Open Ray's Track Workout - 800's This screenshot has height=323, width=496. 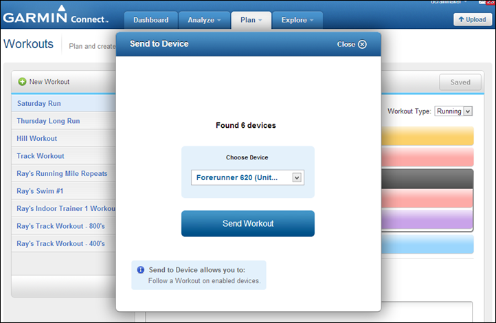tap(64, 226)
